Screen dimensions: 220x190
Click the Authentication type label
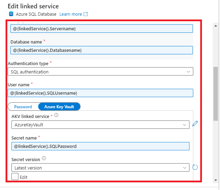click(x=28, y=64)
